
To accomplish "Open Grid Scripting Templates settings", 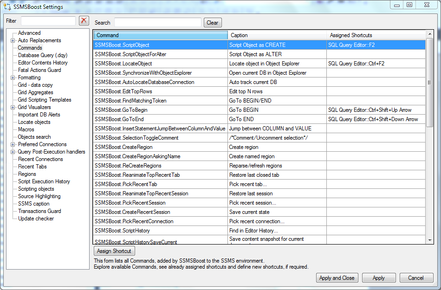I will coord(45,100).
